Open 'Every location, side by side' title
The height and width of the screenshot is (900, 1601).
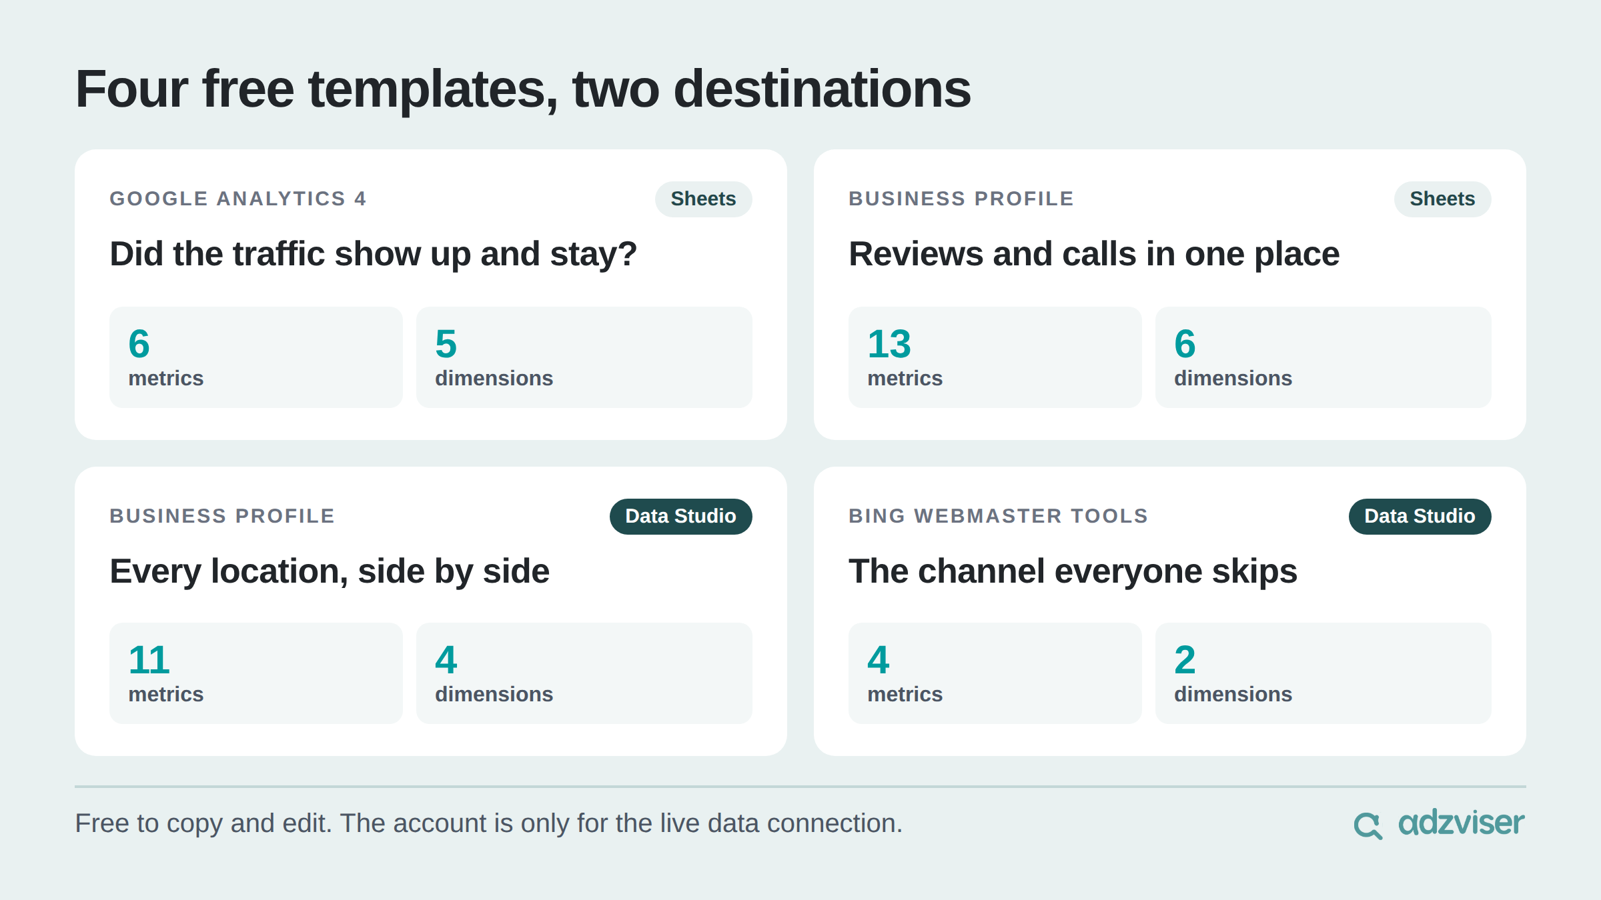click(330, 571)
